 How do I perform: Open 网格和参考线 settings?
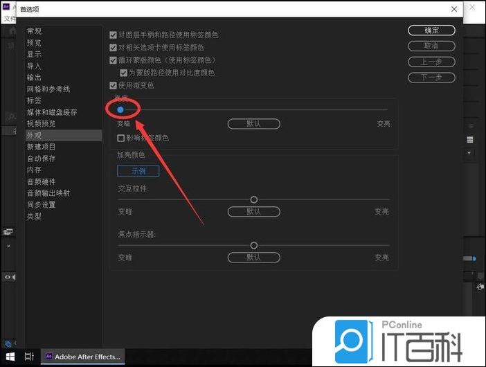point(48,89)
